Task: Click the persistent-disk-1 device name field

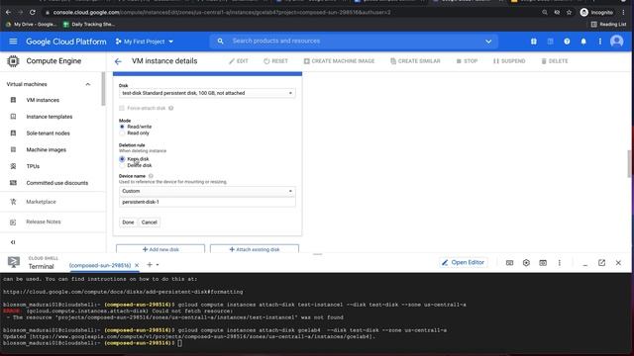Action: [x=207, y=202]
